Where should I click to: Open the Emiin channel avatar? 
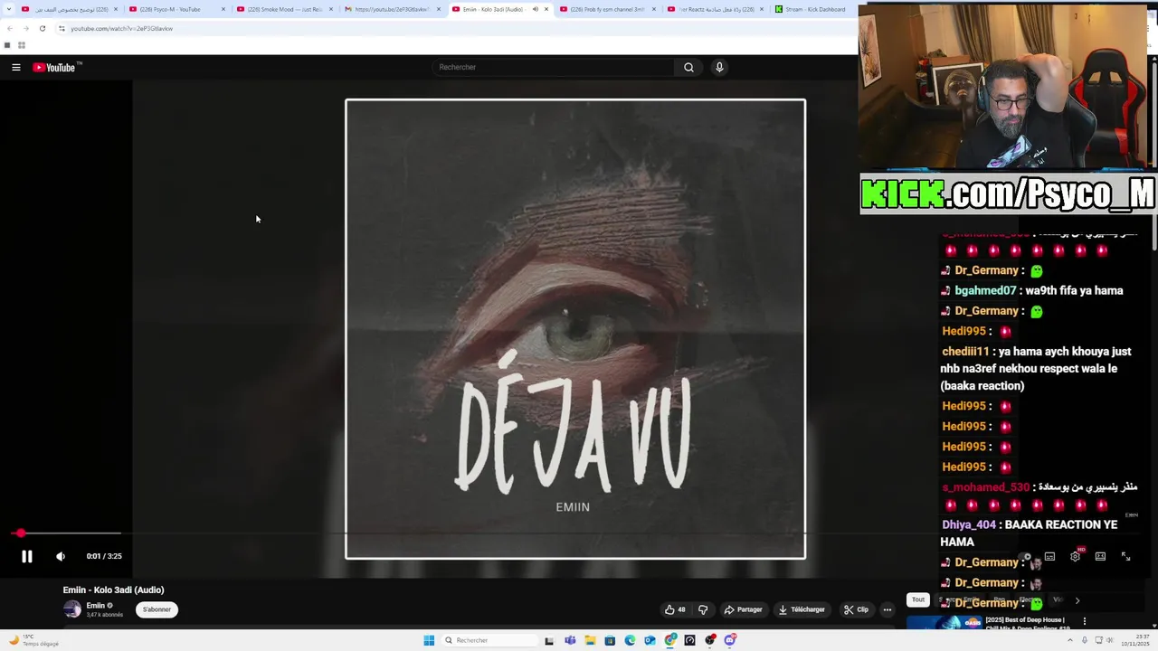(x=71, y=609)
